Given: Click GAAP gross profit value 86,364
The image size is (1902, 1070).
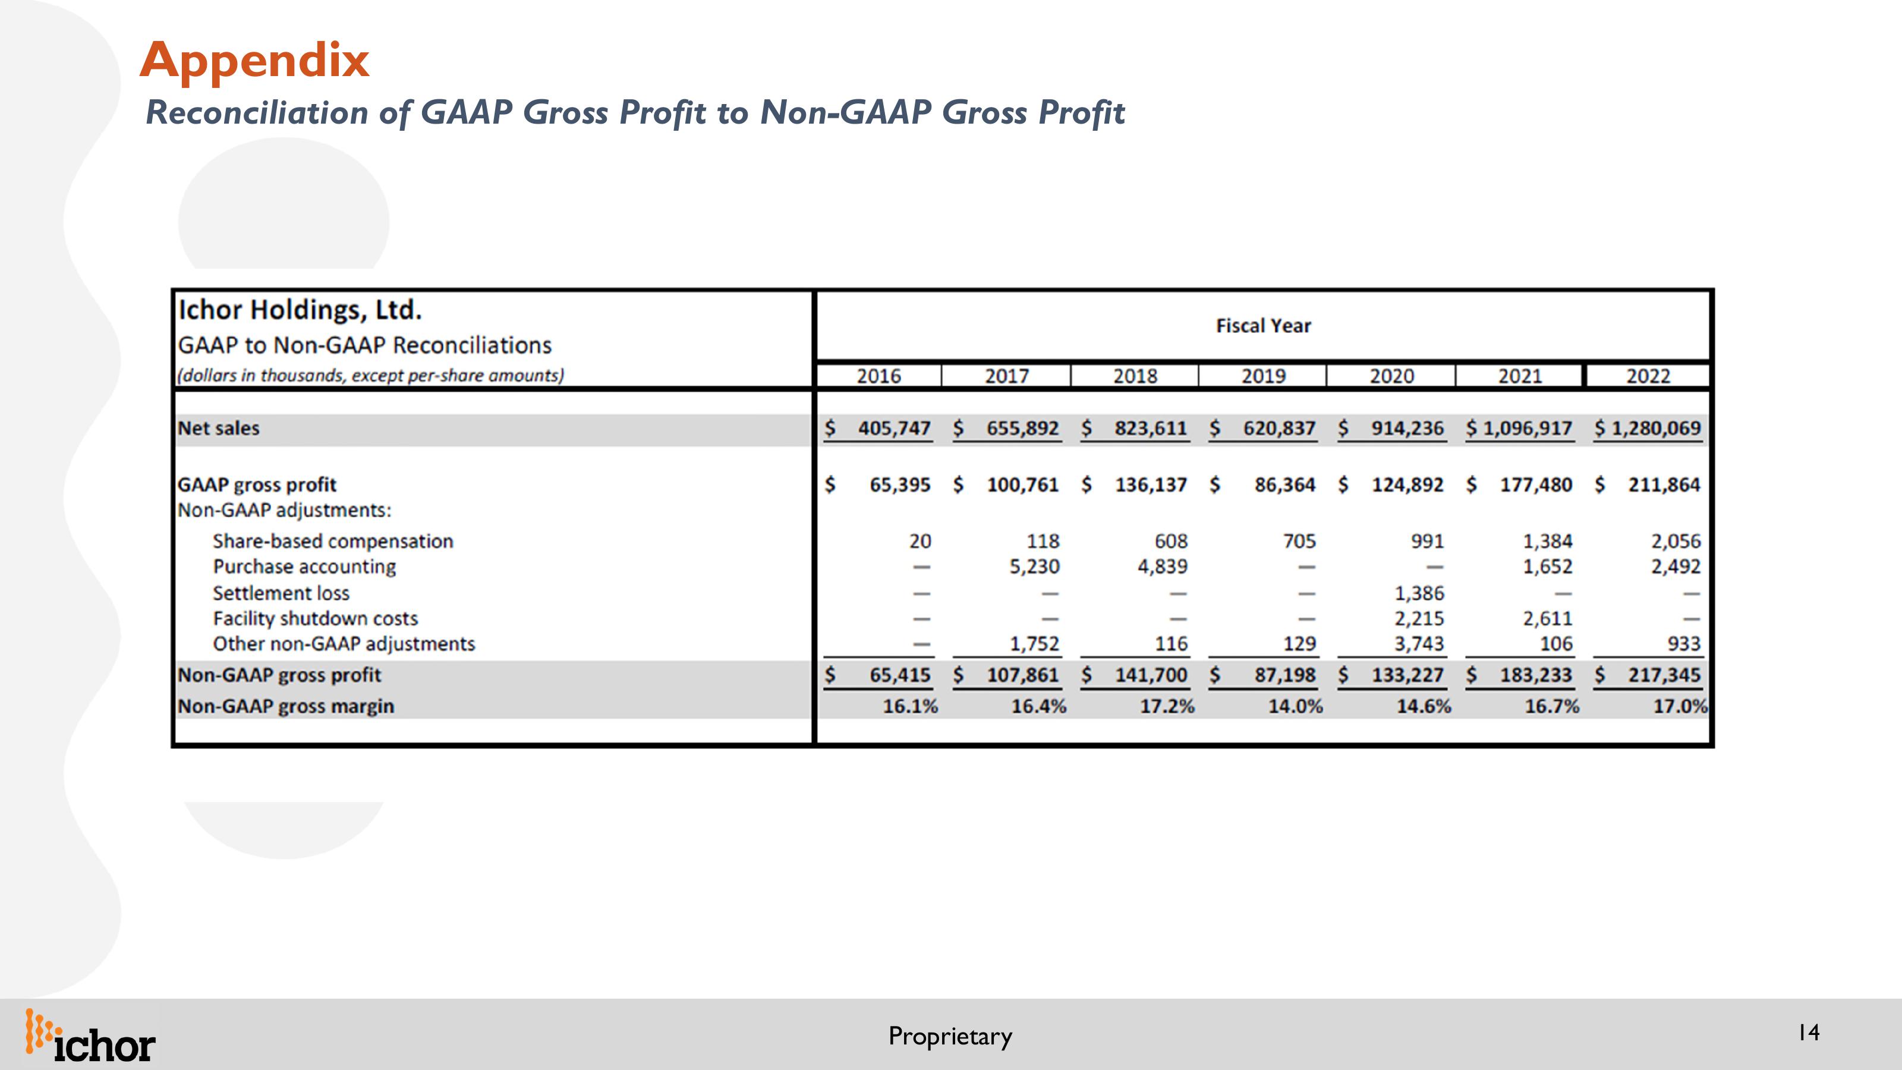Looking at the screenshot, I should pos(1286,485).
